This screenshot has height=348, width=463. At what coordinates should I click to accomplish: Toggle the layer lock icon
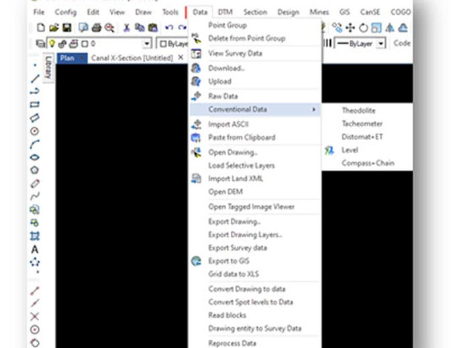click(62, 44)
